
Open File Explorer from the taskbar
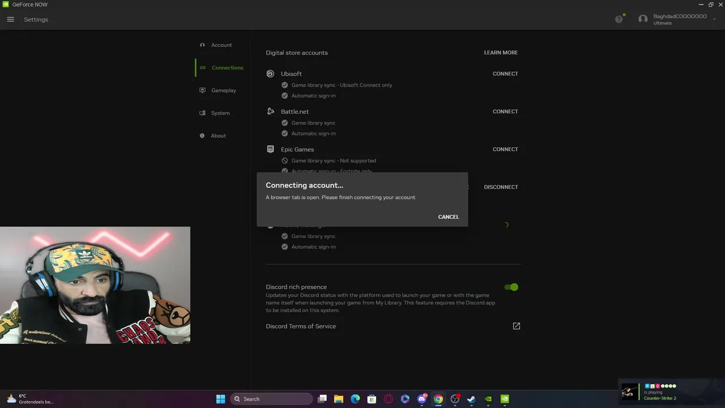339,399
